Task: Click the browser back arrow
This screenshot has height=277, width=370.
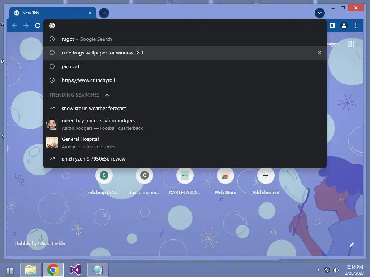Action: [14, 26]
